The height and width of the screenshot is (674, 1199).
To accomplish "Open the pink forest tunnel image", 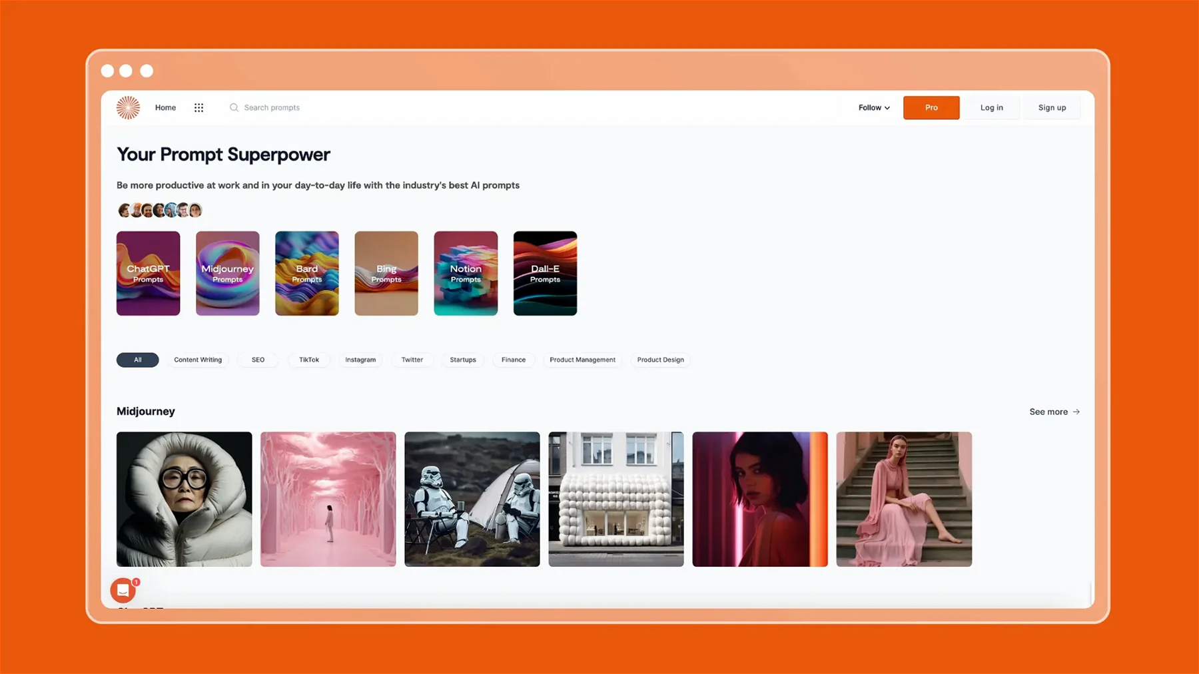I will coord(328,500).
